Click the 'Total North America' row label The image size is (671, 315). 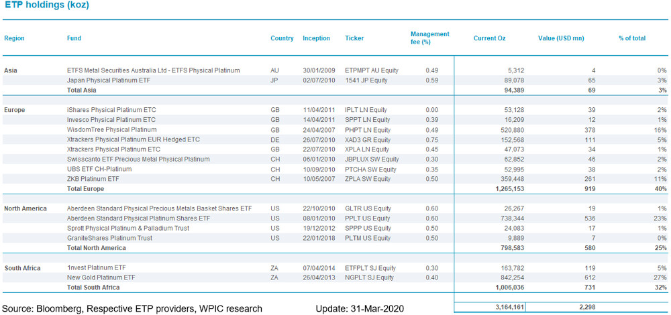point(96,249)
